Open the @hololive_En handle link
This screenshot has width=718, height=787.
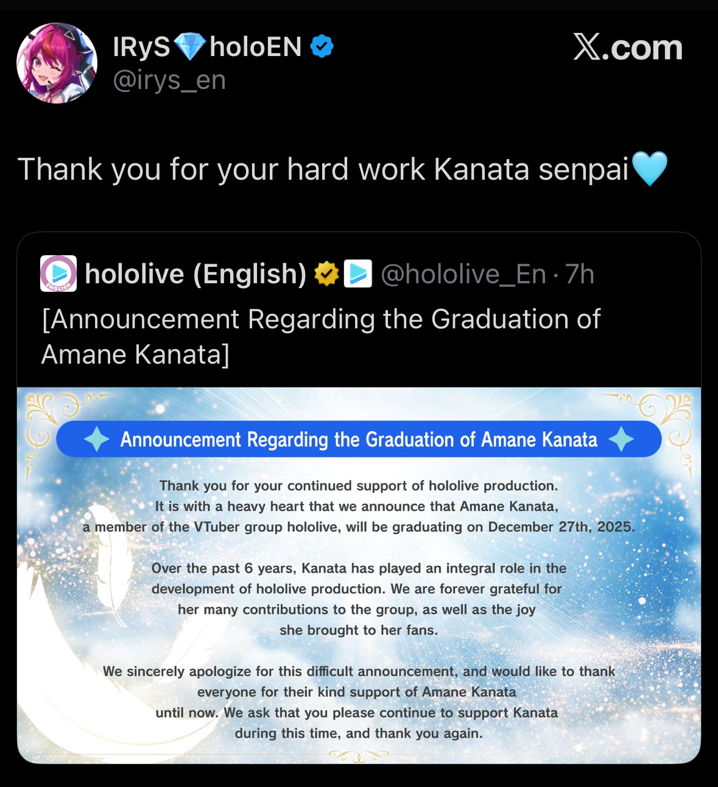point(463,274)
